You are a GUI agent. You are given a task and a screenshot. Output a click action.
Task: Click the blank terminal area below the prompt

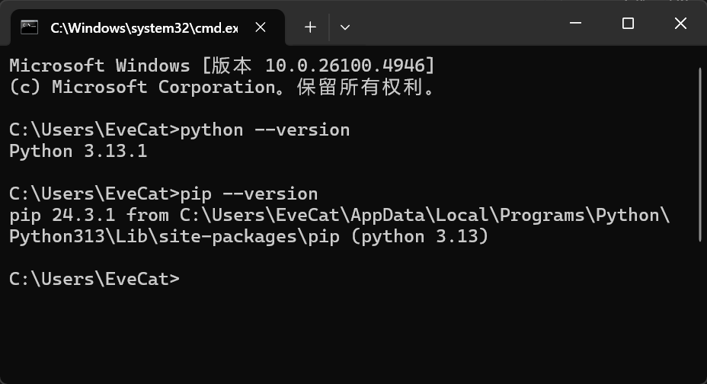pyautogui.click(x=350, y=335)
